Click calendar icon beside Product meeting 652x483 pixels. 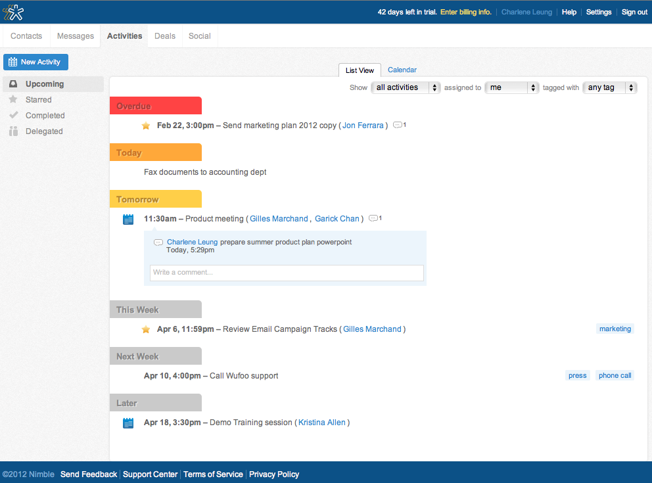[128, 219]
